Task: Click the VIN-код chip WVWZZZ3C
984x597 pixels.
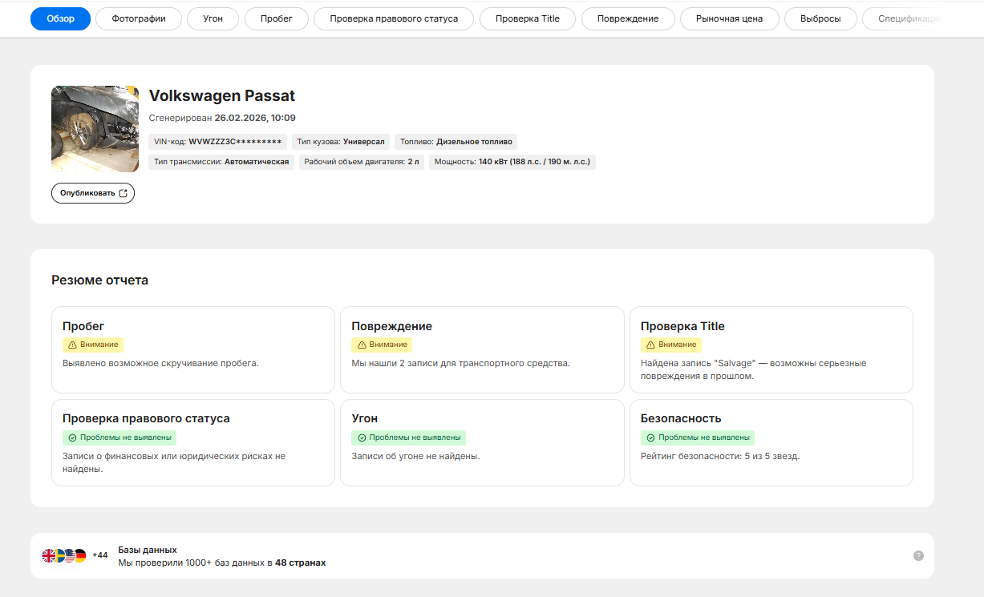Action: click(x=218, y=142)
